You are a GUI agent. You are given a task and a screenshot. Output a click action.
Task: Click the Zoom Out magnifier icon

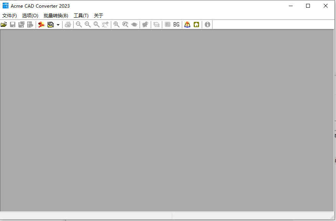pos(79,25)
